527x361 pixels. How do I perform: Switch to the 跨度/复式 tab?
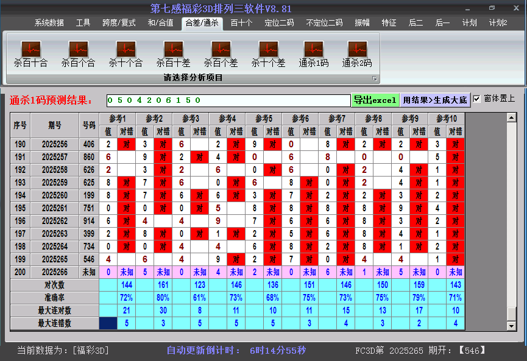pos(119,23)
